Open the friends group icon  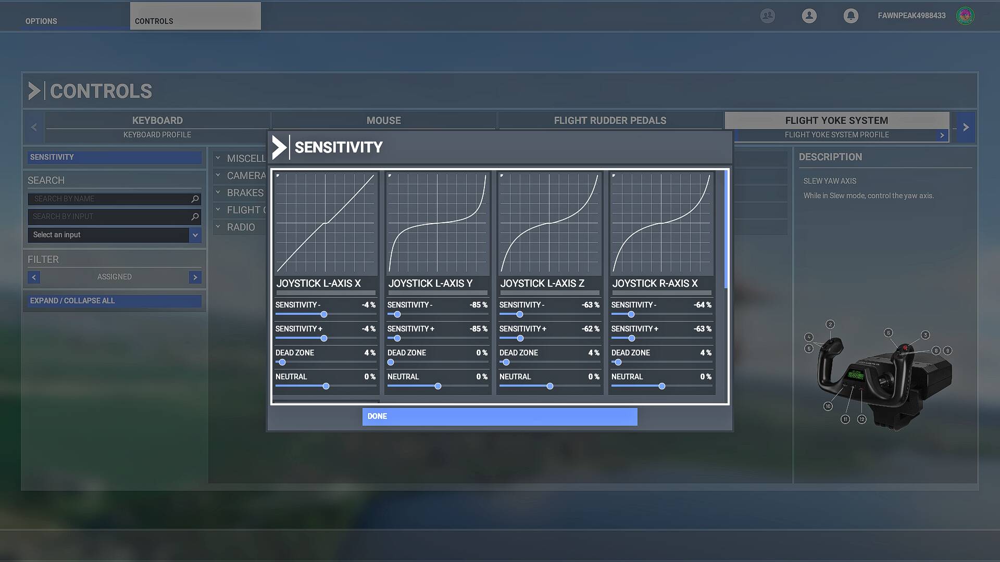767,16
